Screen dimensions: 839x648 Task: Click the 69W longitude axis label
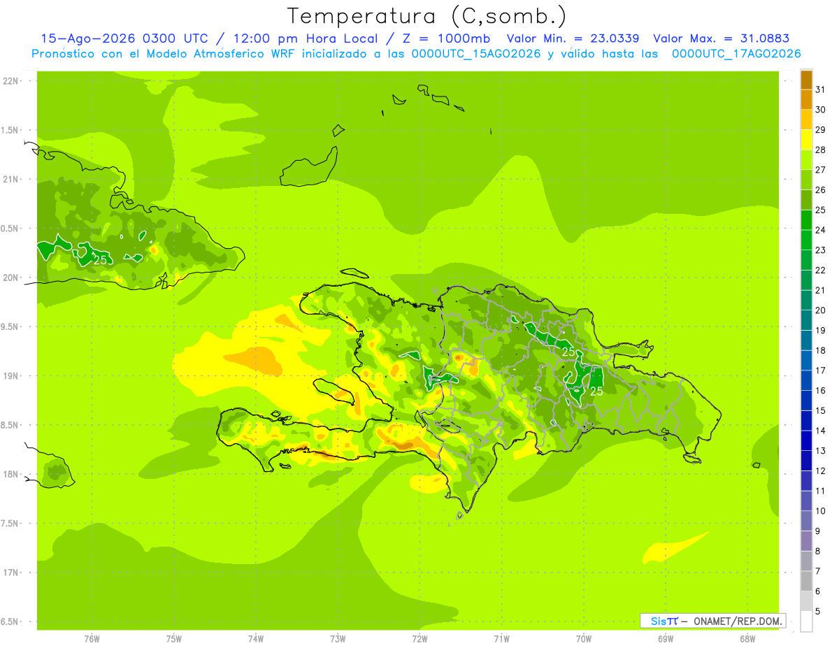pos(666,639)
